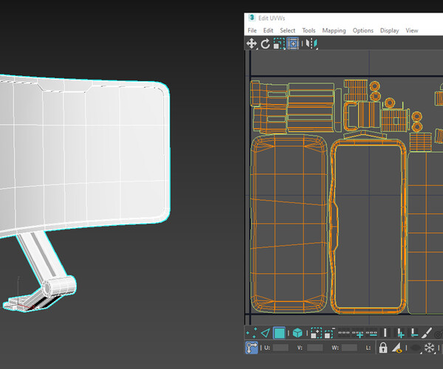Select the Rotate selection tool
The height and width of the screenshot is (369, 443).
coord(265,44)
